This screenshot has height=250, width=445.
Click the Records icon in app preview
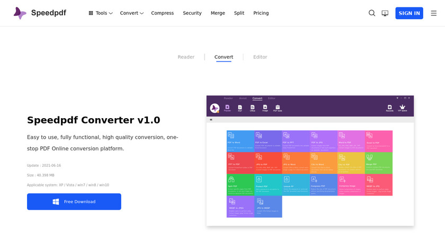pyautogui.click(x=389, y=108)
